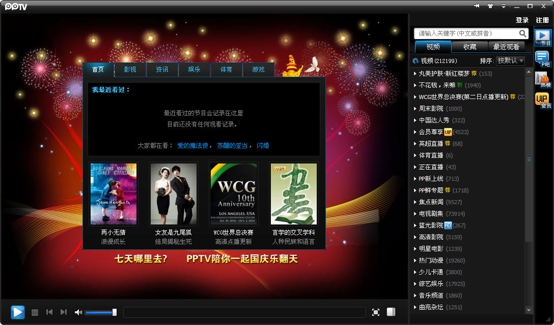Select the 首页 tab
Screen dimensions: 554x325
point(98,70)
